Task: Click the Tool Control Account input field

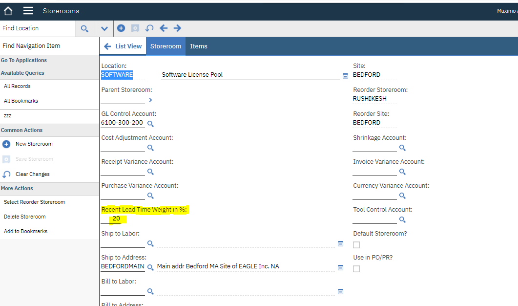Action: click(374, 219)
